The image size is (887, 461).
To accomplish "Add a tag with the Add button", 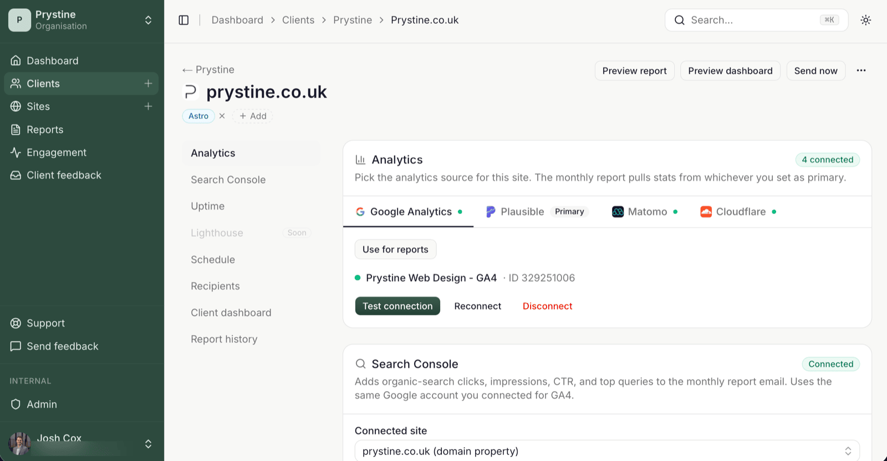I will pos(253,116).
